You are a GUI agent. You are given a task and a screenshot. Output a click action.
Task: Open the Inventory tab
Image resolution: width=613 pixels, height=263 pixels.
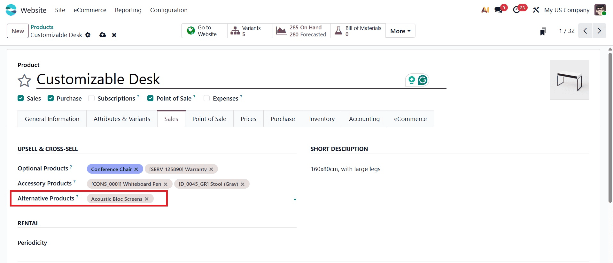click(322, 119)
